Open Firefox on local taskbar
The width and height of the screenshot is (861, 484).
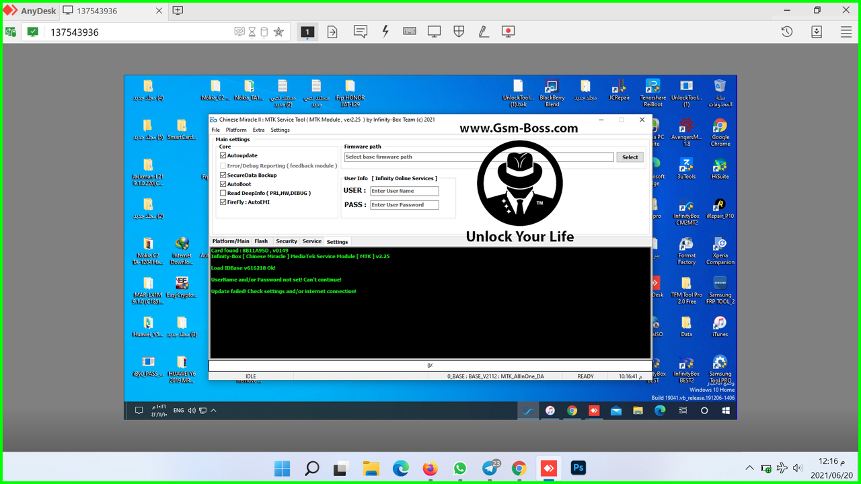[430, 468]
